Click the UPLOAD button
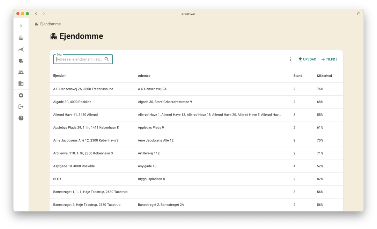Viewport: 377px width, 229px height. 307,59
